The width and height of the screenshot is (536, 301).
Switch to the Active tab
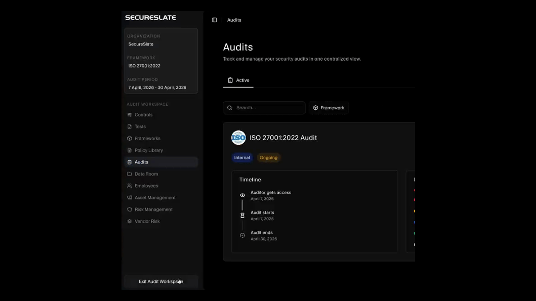pos(238,80)
